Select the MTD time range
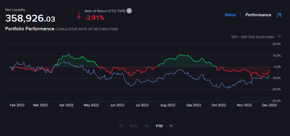The image size is (290, 136). tap(134, 126)
